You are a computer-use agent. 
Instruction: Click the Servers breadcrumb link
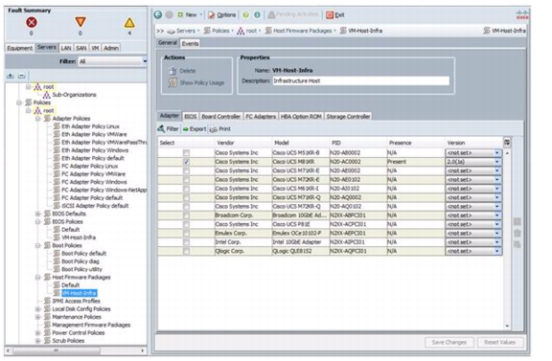[x=186, y=31]
